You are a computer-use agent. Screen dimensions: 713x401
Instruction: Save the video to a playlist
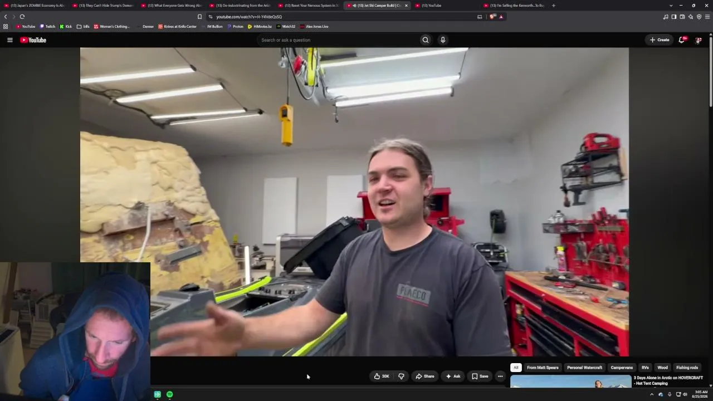click(x=480, y=376)
